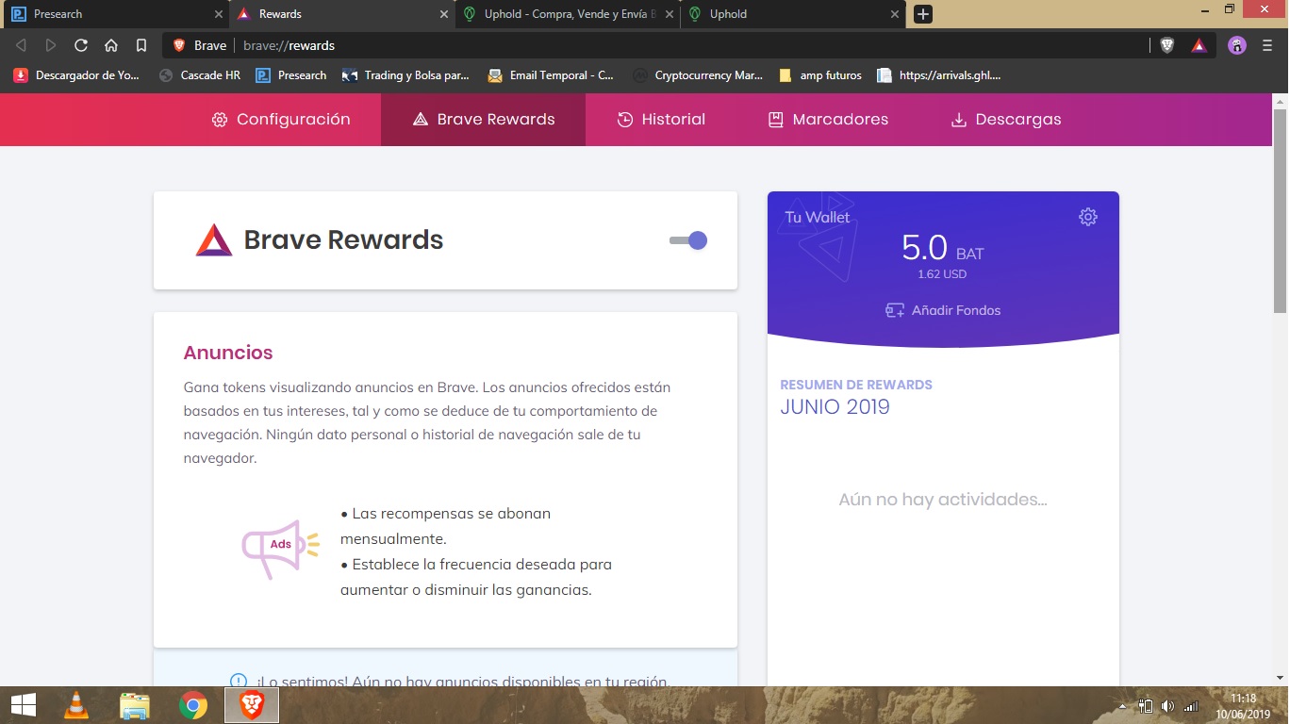Show hidden system tray icons arrow
This screenshot has width=1290, height=724.
tap(1122, 706)
